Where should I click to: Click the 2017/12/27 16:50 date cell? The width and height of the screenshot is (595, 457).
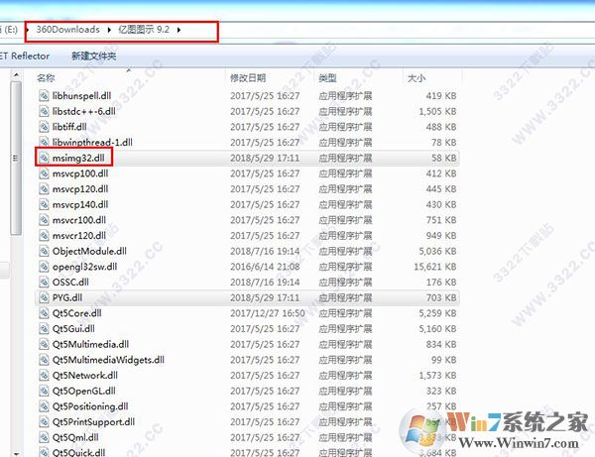tap(268, 313)
